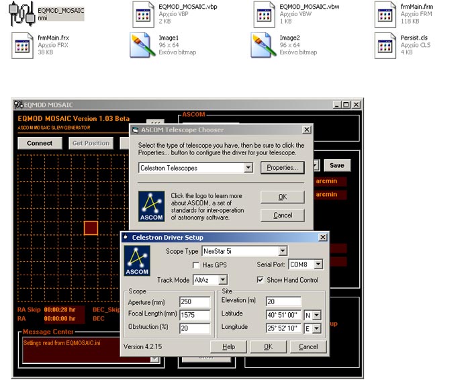The height and width of the screenshot is (380, 470).
Task: Click the Longitude value field
Action: point(283,328)
